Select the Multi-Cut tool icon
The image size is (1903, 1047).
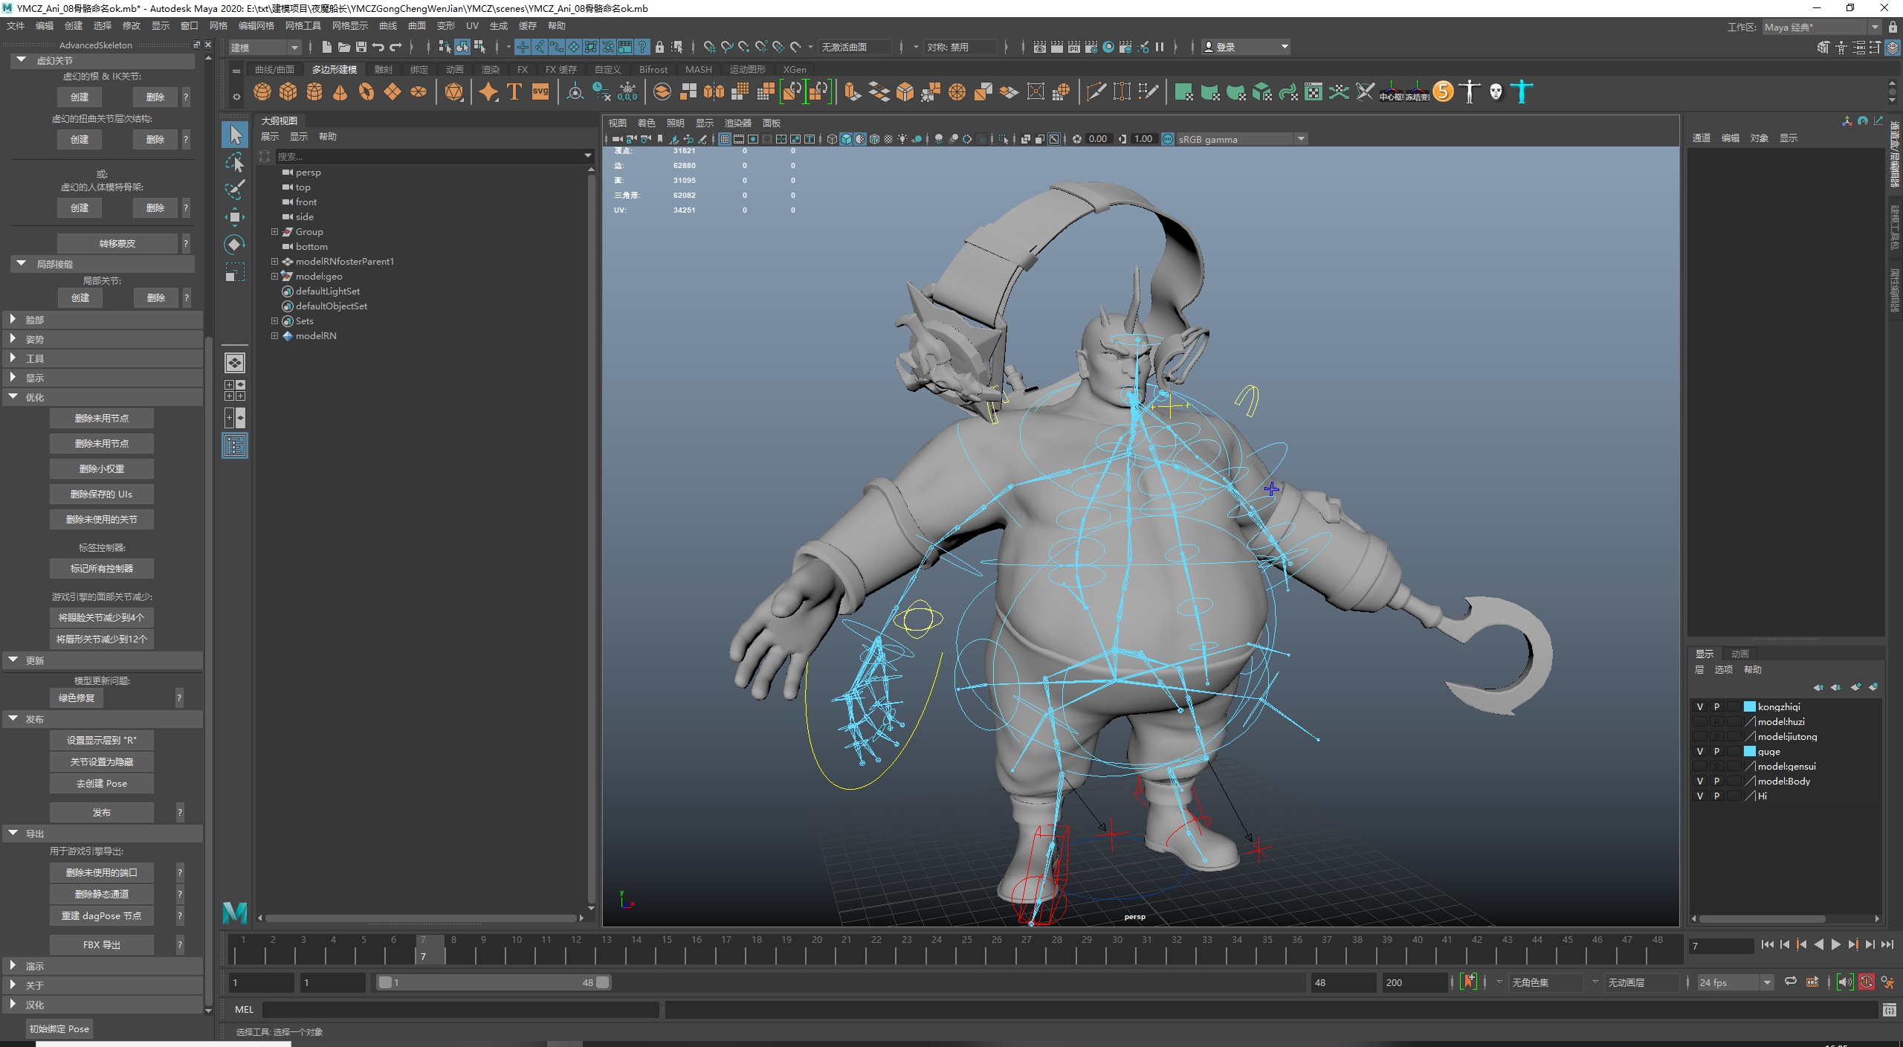pyautogui.click(x=1095, y=91)
